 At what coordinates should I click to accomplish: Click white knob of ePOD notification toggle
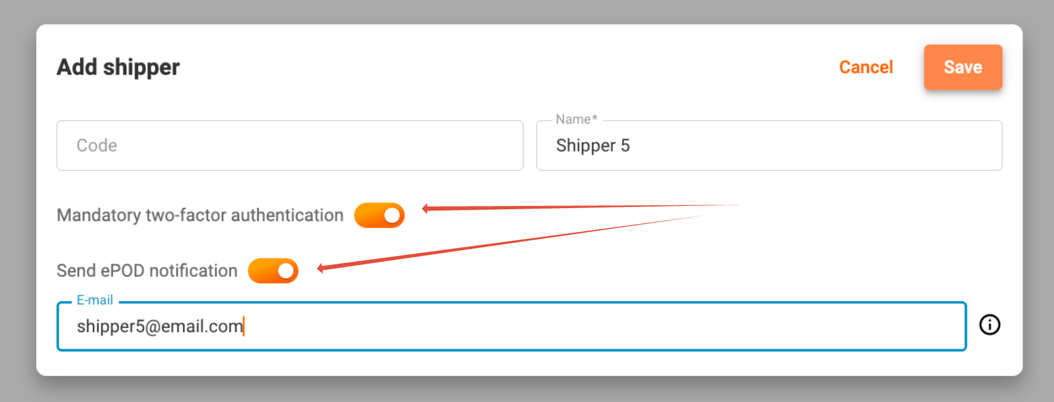point(286,271)
